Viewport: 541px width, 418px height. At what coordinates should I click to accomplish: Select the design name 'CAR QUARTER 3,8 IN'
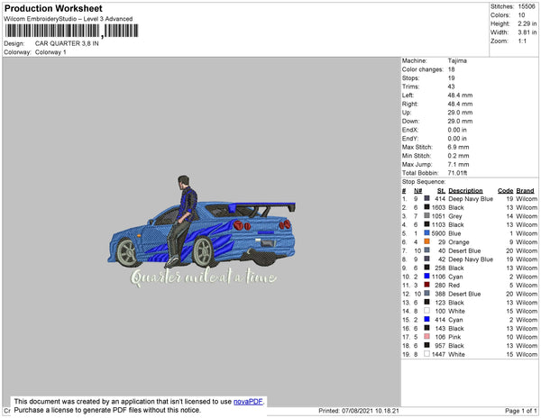pyautogui.click(x=67, y=43)
